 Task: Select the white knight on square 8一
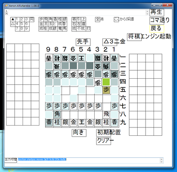coord(57,58)
